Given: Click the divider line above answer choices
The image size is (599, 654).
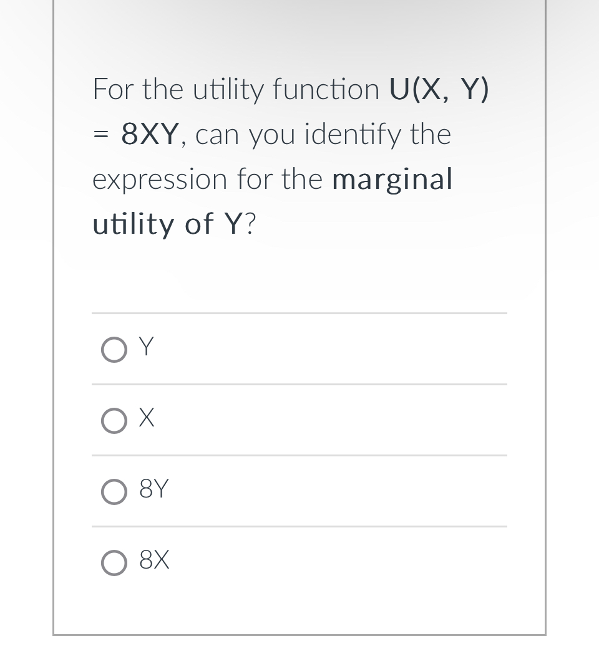Looking at the screenshot, I should (x=299, y=314).
